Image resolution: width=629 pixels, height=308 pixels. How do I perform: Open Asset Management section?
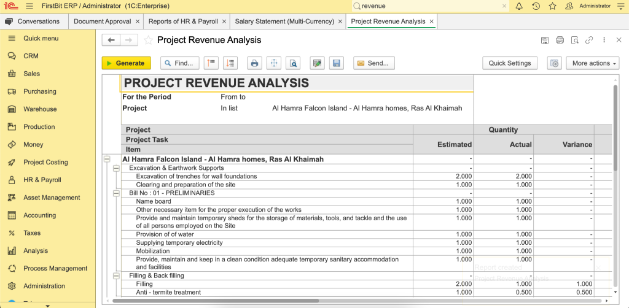[48, 198]
